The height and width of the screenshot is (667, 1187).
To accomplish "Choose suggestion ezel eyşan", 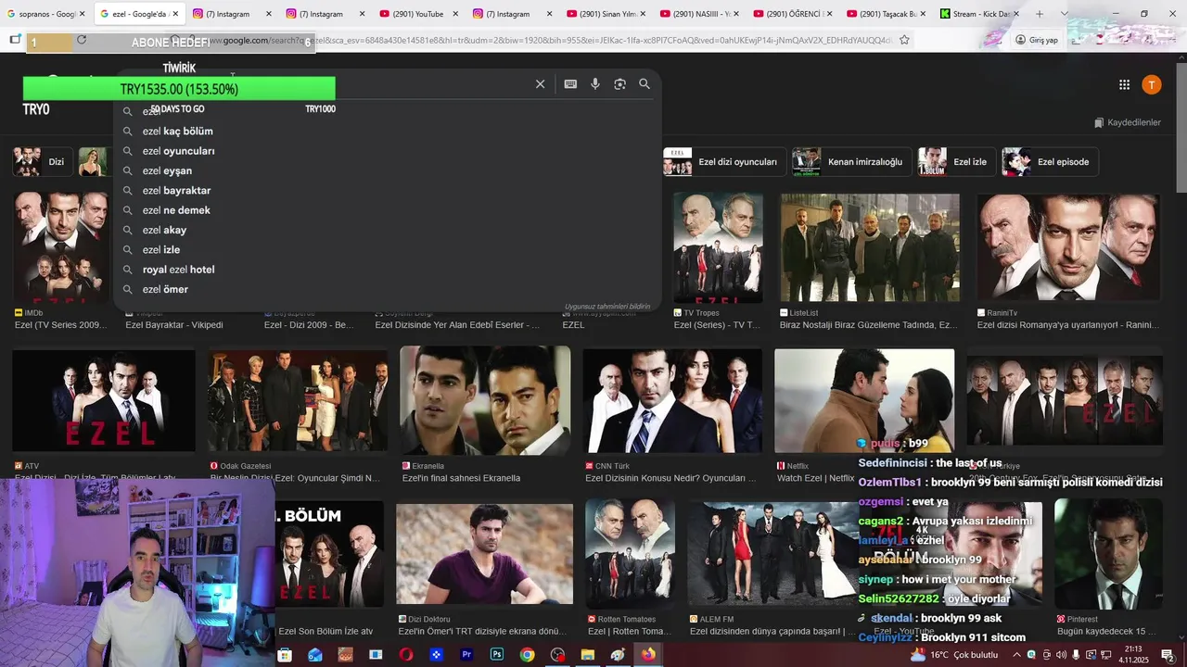I will click(388, 170).
